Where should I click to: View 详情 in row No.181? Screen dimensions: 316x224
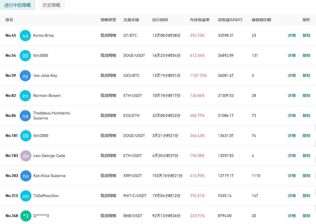[x=292, y=136]
